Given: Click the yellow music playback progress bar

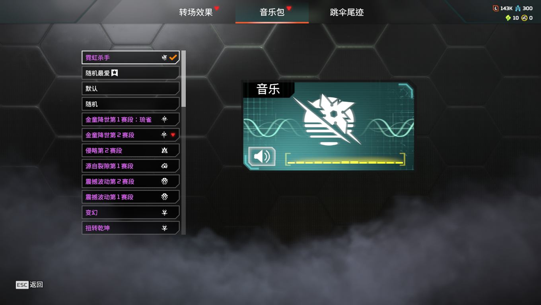Looking at the screenshot, I should tap(345, 162).
